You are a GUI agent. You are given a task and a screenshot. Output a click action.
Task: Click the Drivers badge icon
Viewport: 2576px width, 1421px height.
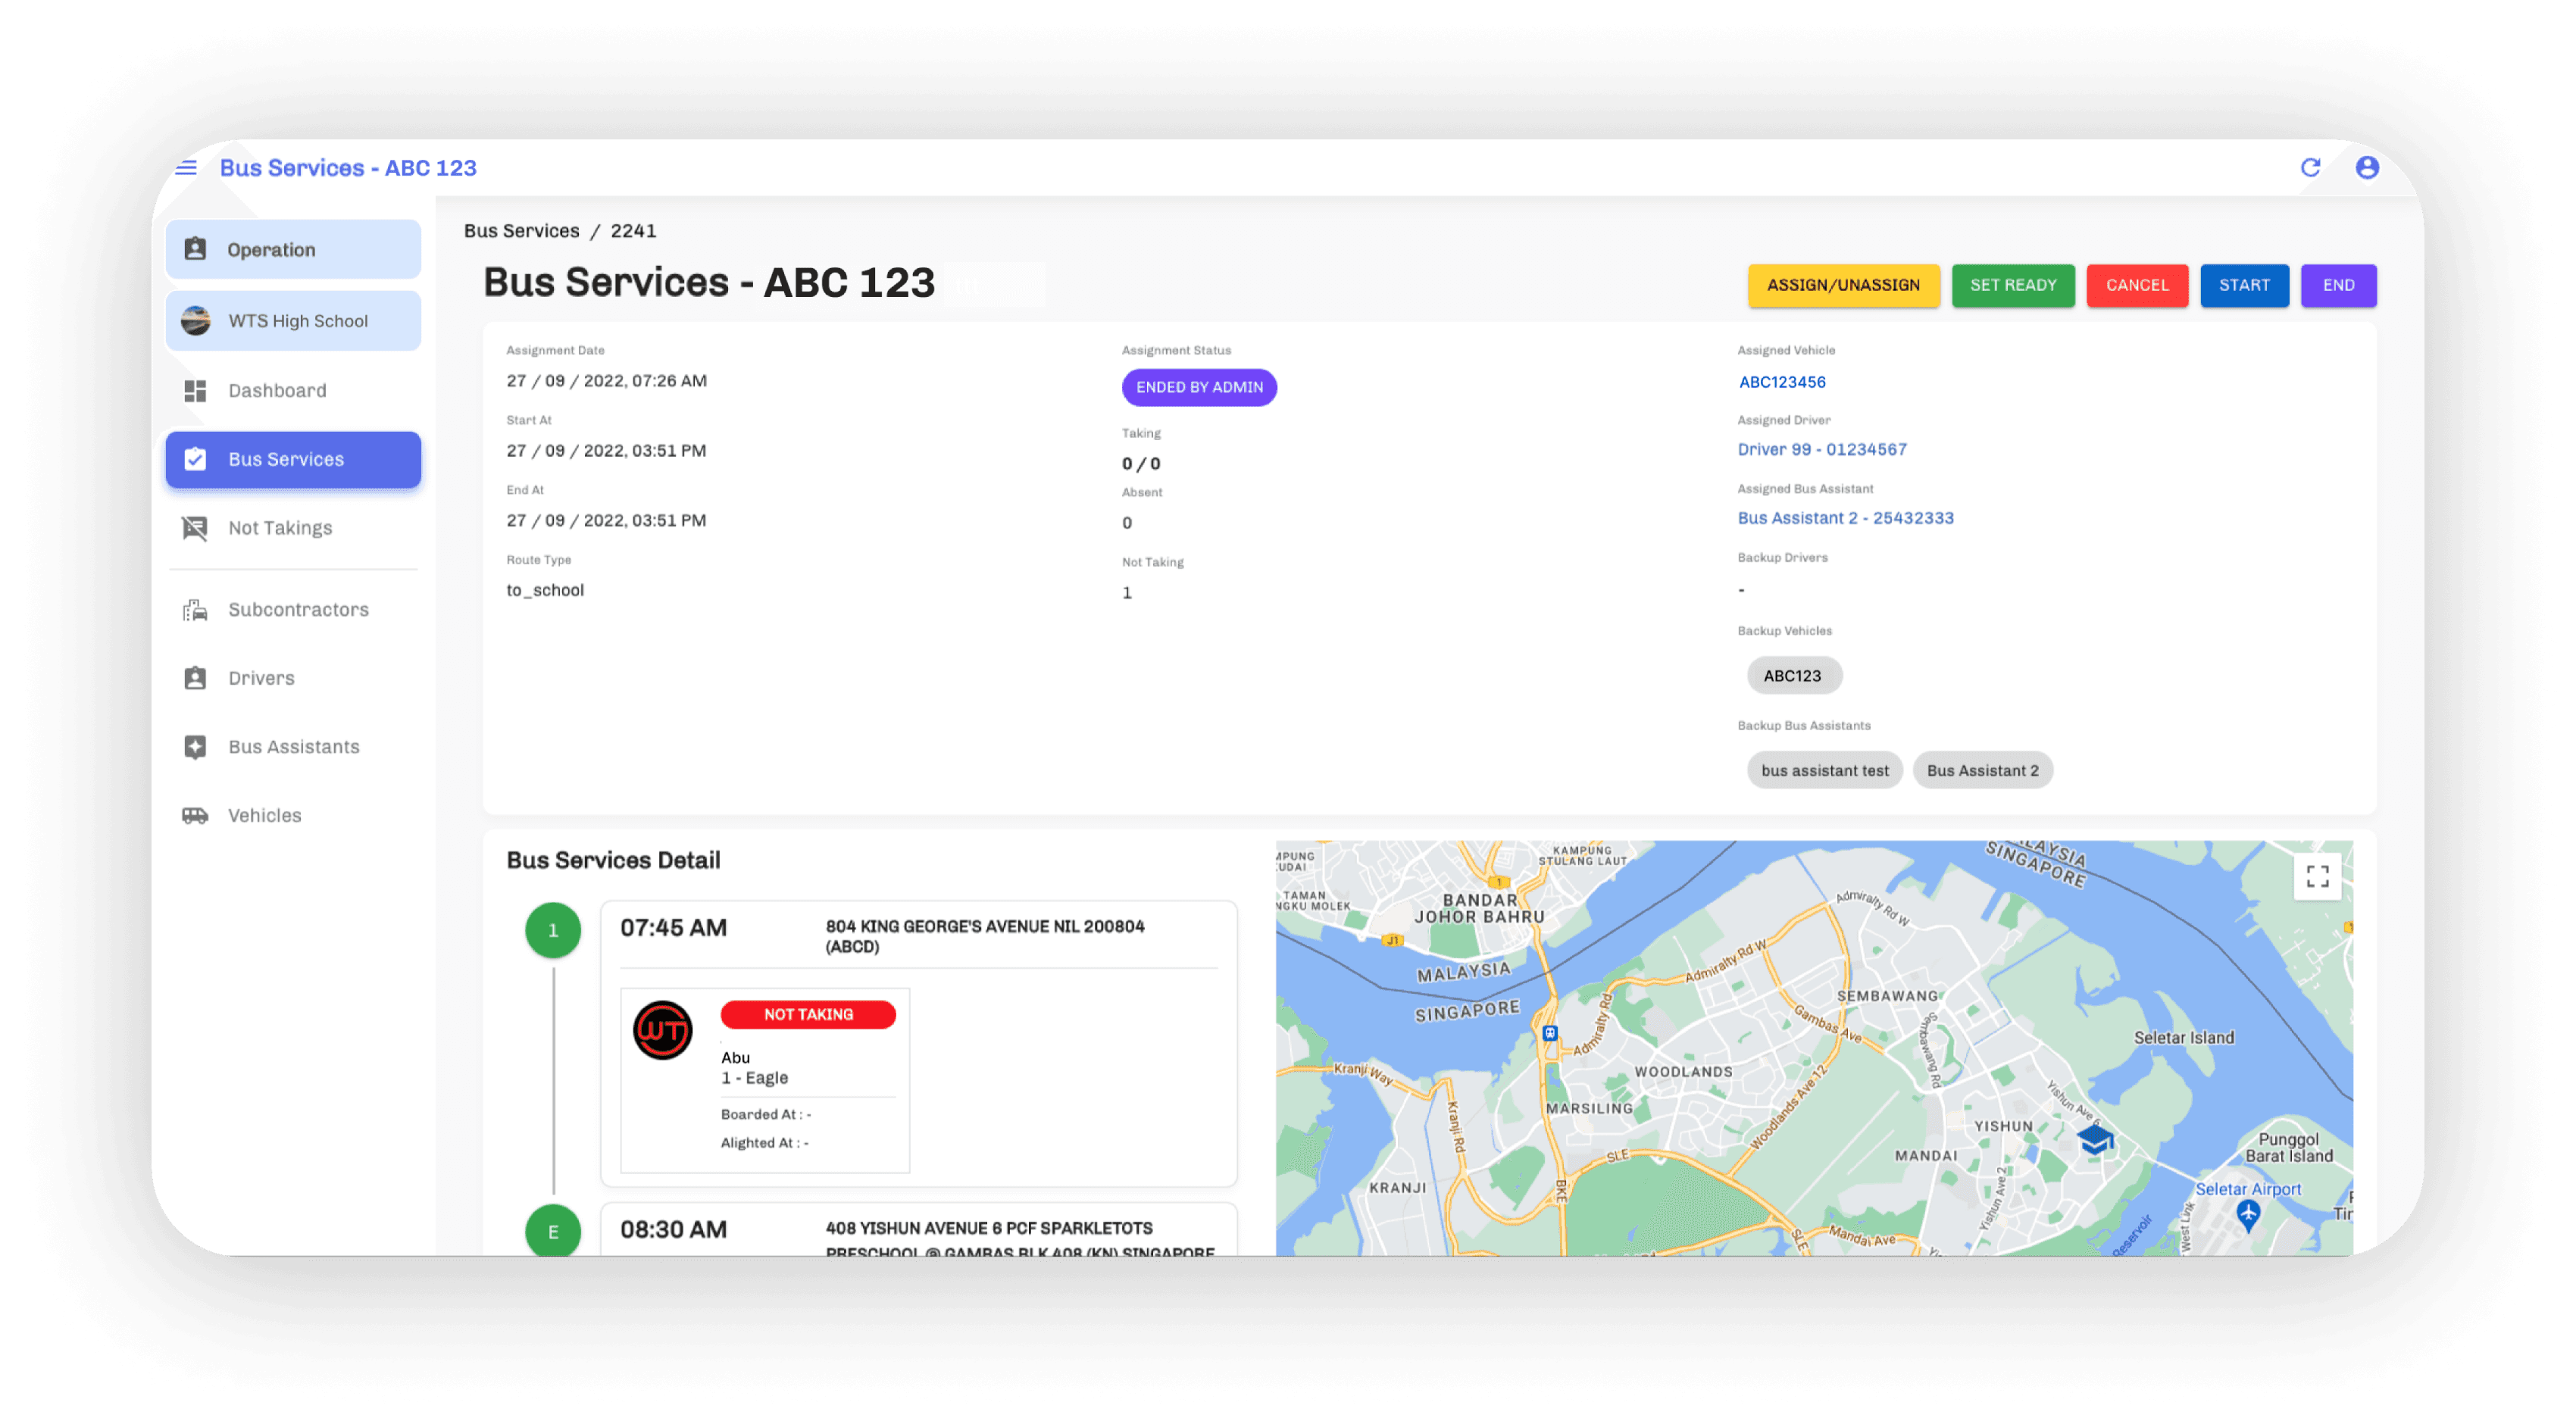pos(195,679)
